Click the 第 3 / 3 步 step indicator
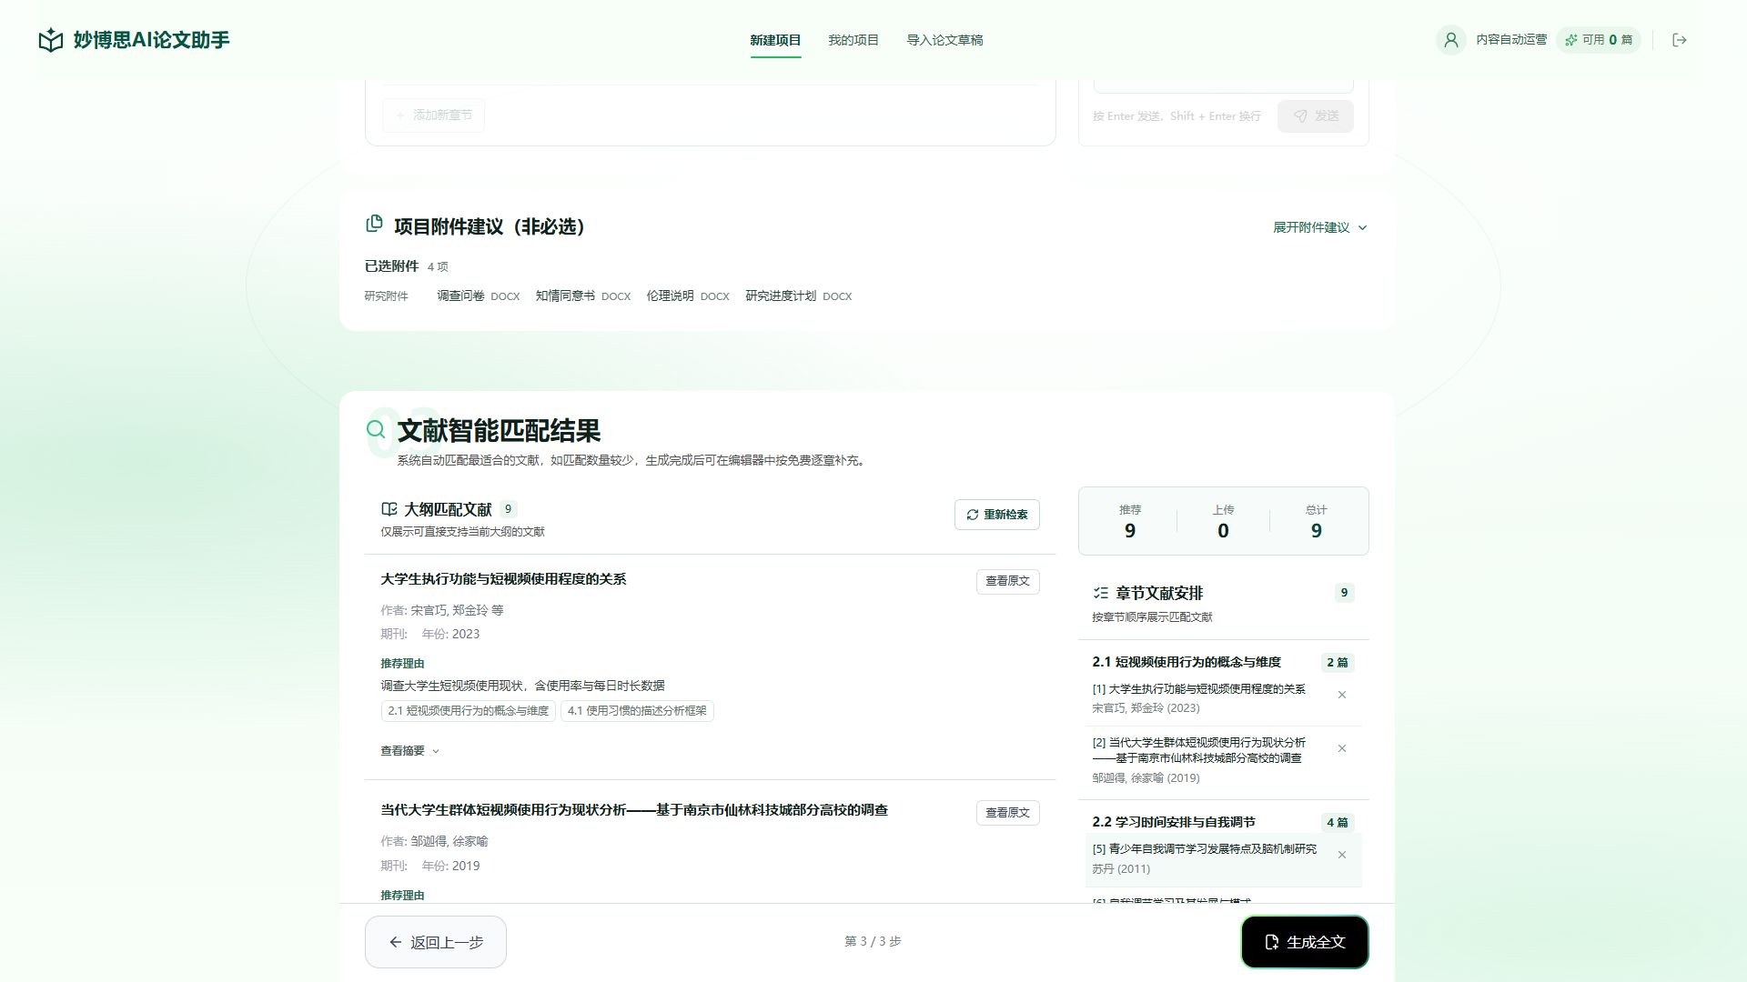This screenshot has width=1747, height=982. [873, 942]
